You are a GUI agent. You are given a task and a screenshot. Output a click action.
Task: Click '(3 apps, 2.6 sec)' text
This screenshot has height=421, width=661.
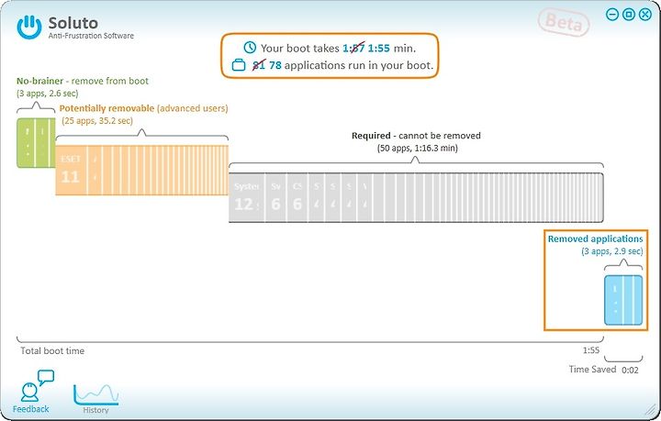tap(47, 93)
